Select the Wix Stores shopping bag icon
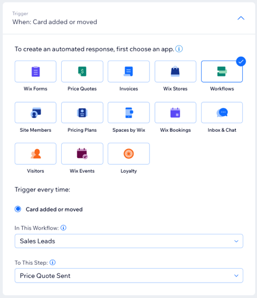Image resolution: width=257 pixels, height=298 pixels. coord(175,72)
